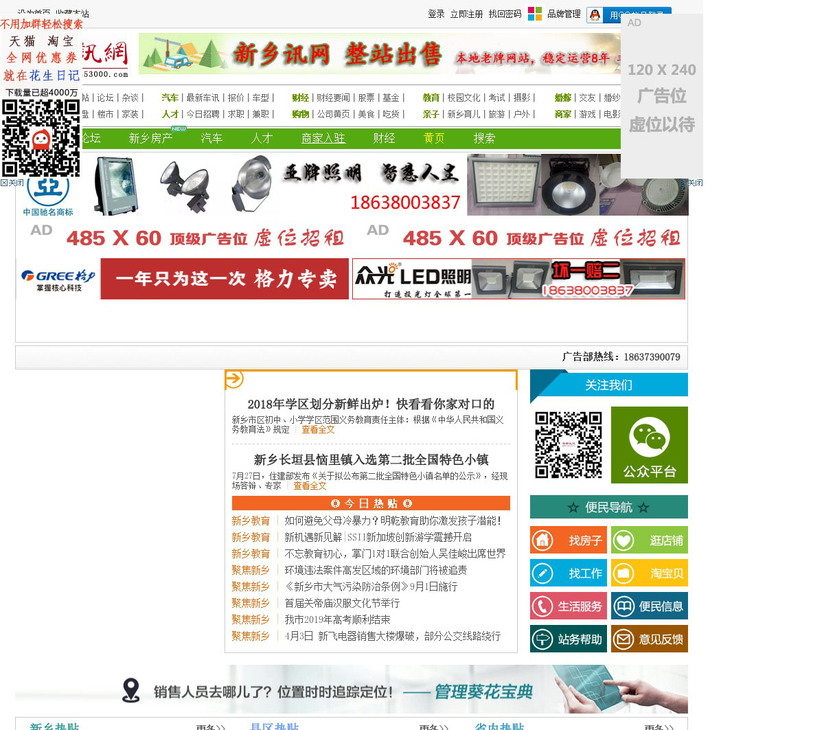This screenshot has height=730, width=824.
Task: Close the left floating ad via 关闭
Action: tap(12, 183)
